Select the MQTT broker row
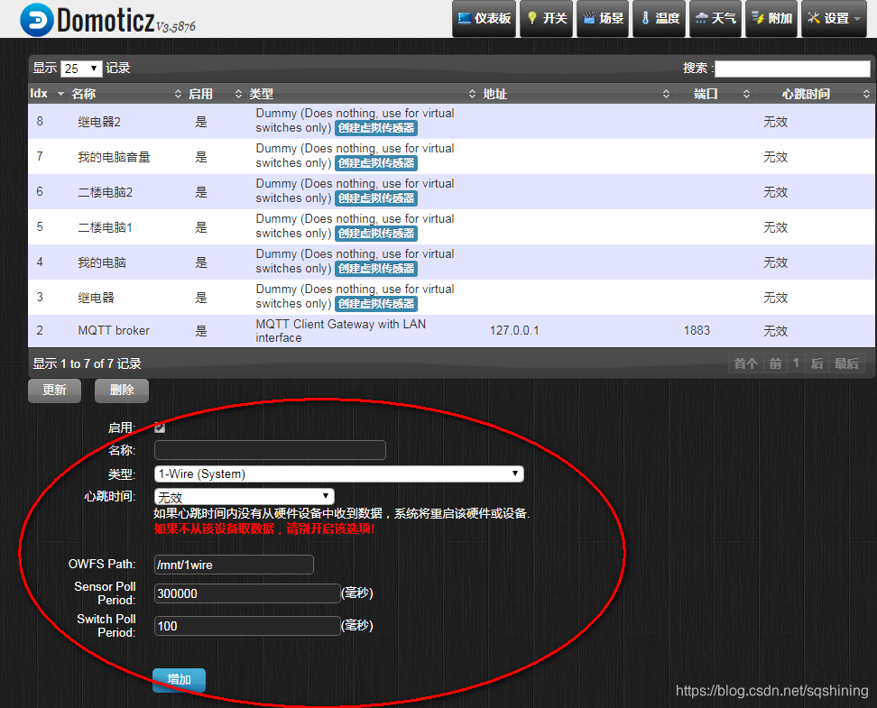Viewport: 877px width, 708px height. pyautogui.click(x=451, y=331)
